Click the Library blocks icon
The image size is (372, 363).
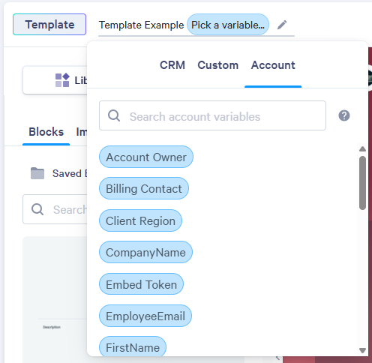[x=62, y=80]
